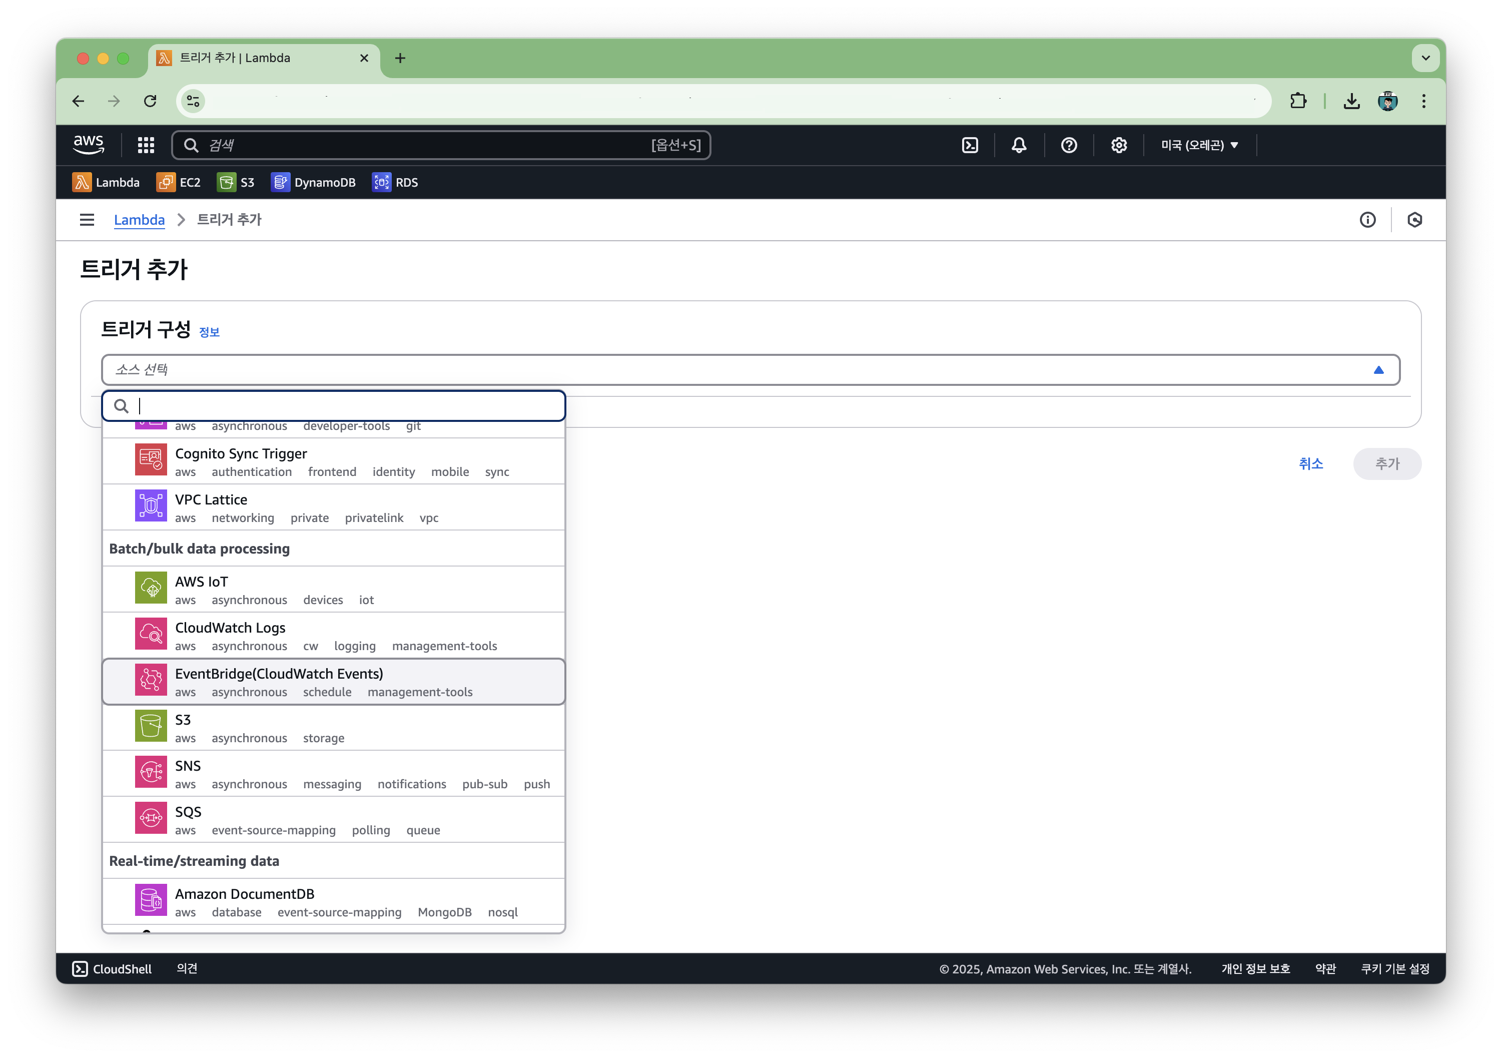The width and height of the screenshot is (1502, 1058).
Task: View site information icon in address bar
Action: point(193,101)
